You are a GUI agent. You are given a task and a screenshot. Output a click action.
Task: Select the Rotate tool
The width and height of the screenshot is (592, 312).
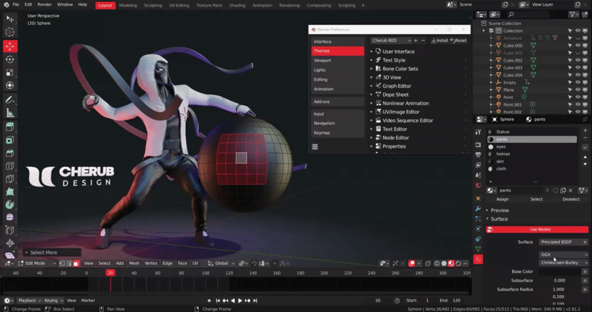tap(10, 60)
